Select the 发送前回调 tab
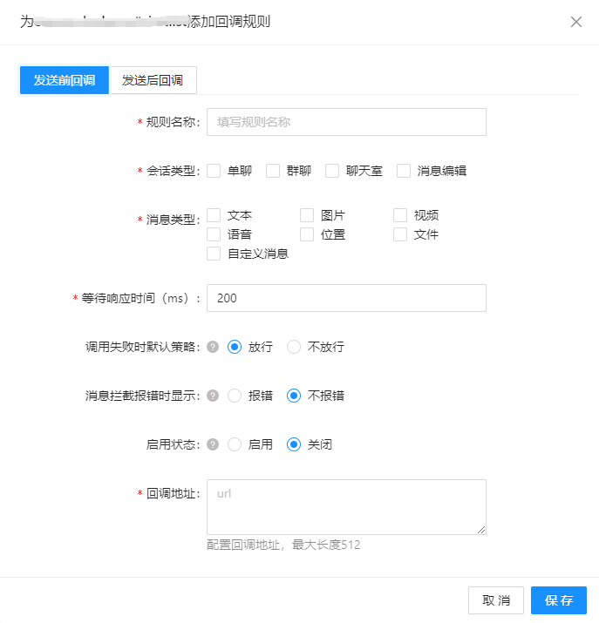This screenshot has height=623, width=599. pyautogui.click(x=65, y=80)
